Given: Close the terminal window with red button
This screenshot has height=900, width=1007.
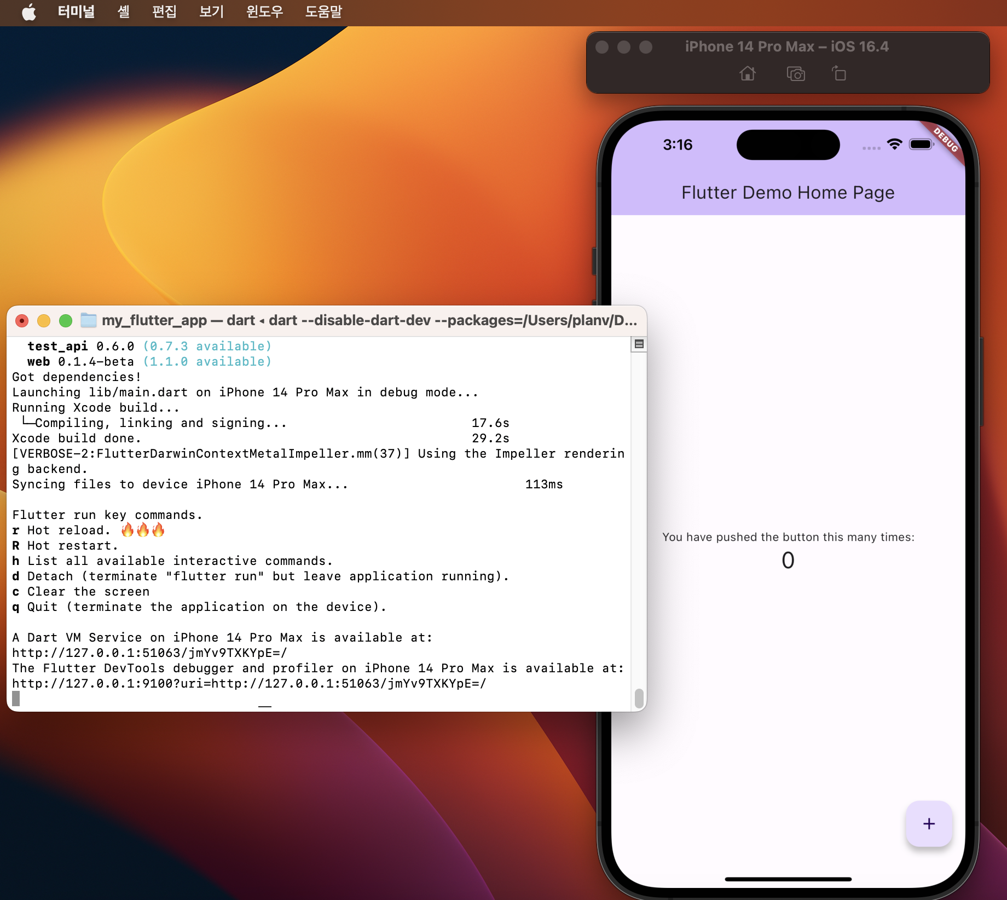Looking at the screenshot, I should (x=22, y=321).
